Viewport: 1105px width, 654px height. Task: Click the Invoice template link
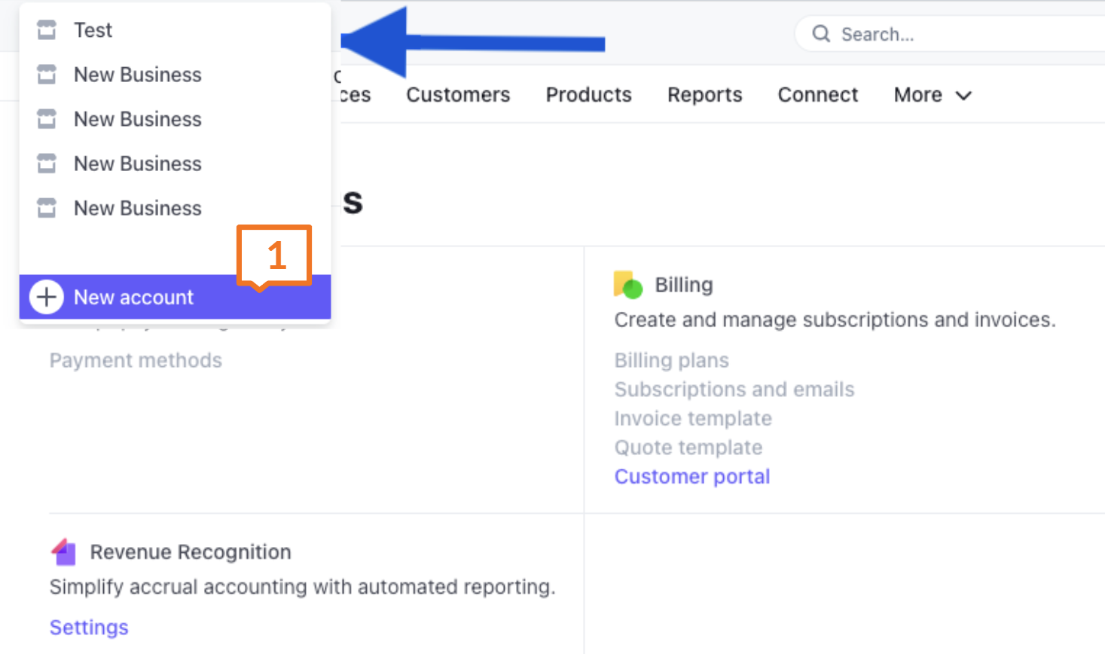(692, 418)
